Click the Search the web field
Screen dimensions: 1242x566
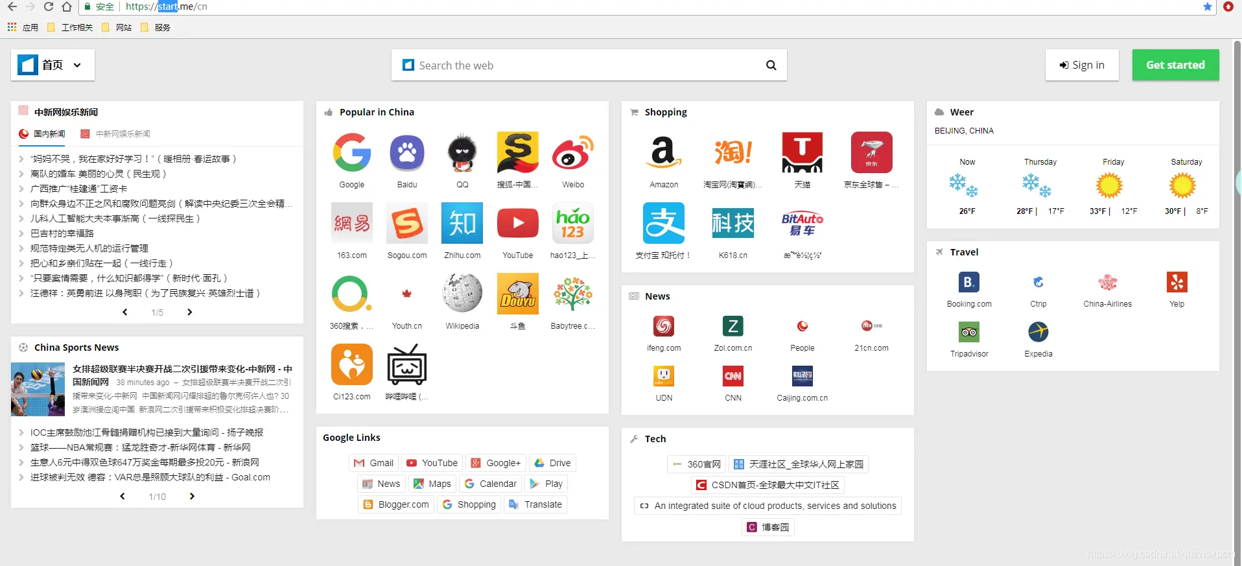click(x=589, y=65)
